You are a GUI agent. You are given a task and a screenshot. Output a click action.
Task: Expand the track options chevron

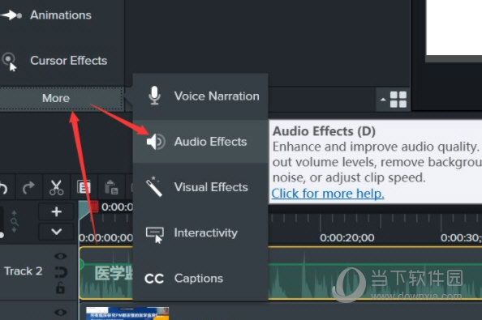tap(56, 232)
